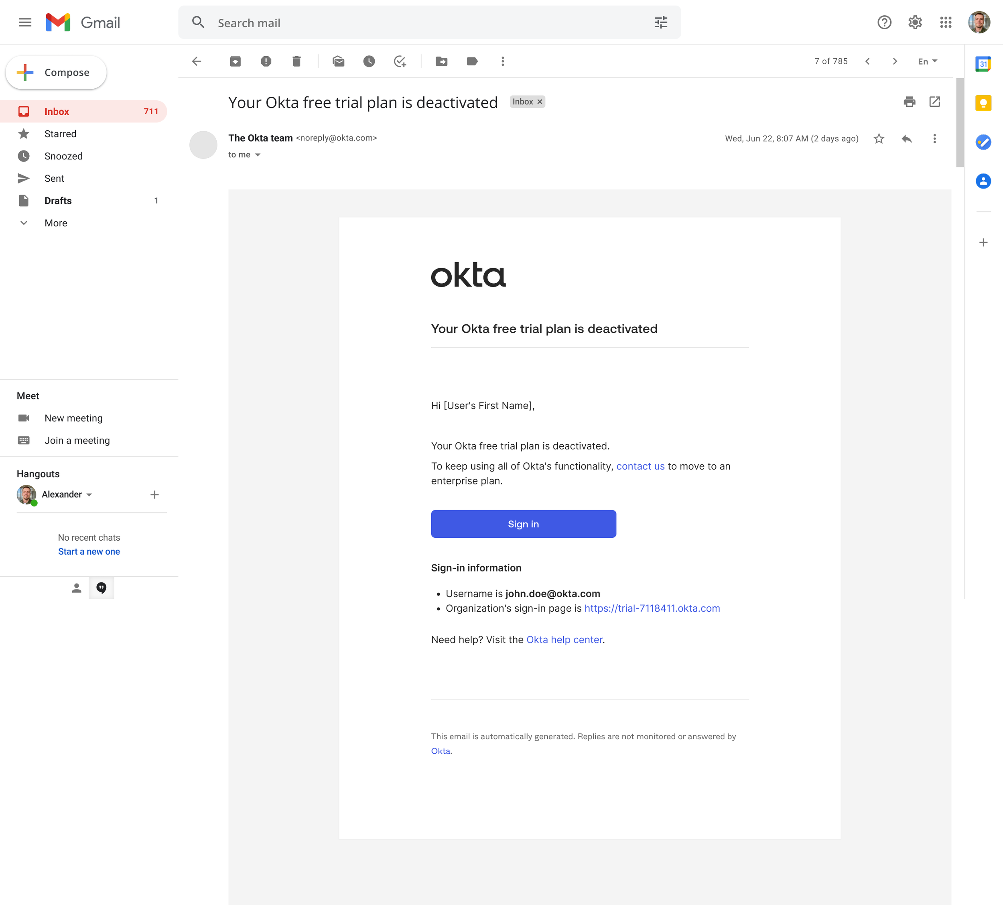Go to the Drafts folder
This screenshot has height=905, width=1003.
pyautogui.click(x=58, y=201)
